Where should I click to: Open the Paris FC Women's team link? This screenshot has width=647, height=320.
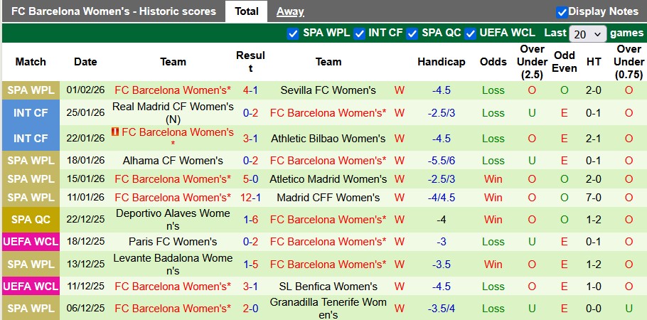173,242
